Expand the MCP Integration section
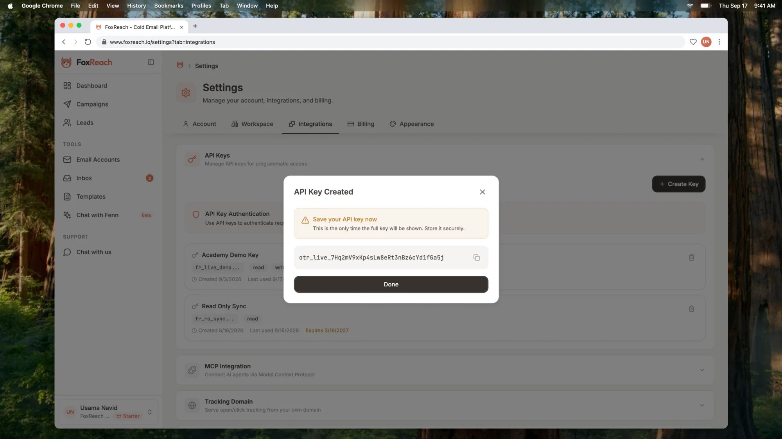The height and width of the screenshot is (439, 782). pyautogui.click(x=702, y=370)
